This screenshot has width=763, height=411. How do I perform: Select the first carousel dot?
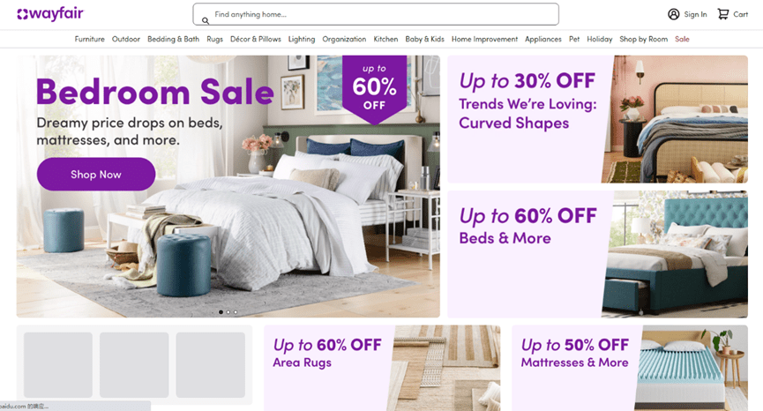(221, 311)
